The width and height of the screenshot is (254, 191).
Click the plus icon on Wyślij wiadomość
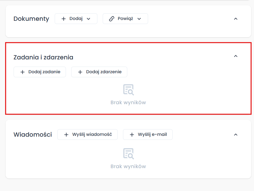click(x=66, y=135)
